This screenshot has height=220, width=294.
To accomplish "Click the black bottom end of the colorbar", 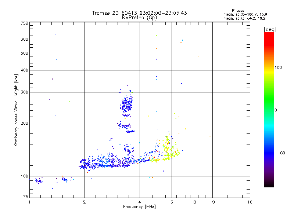I will click(269, 184).
